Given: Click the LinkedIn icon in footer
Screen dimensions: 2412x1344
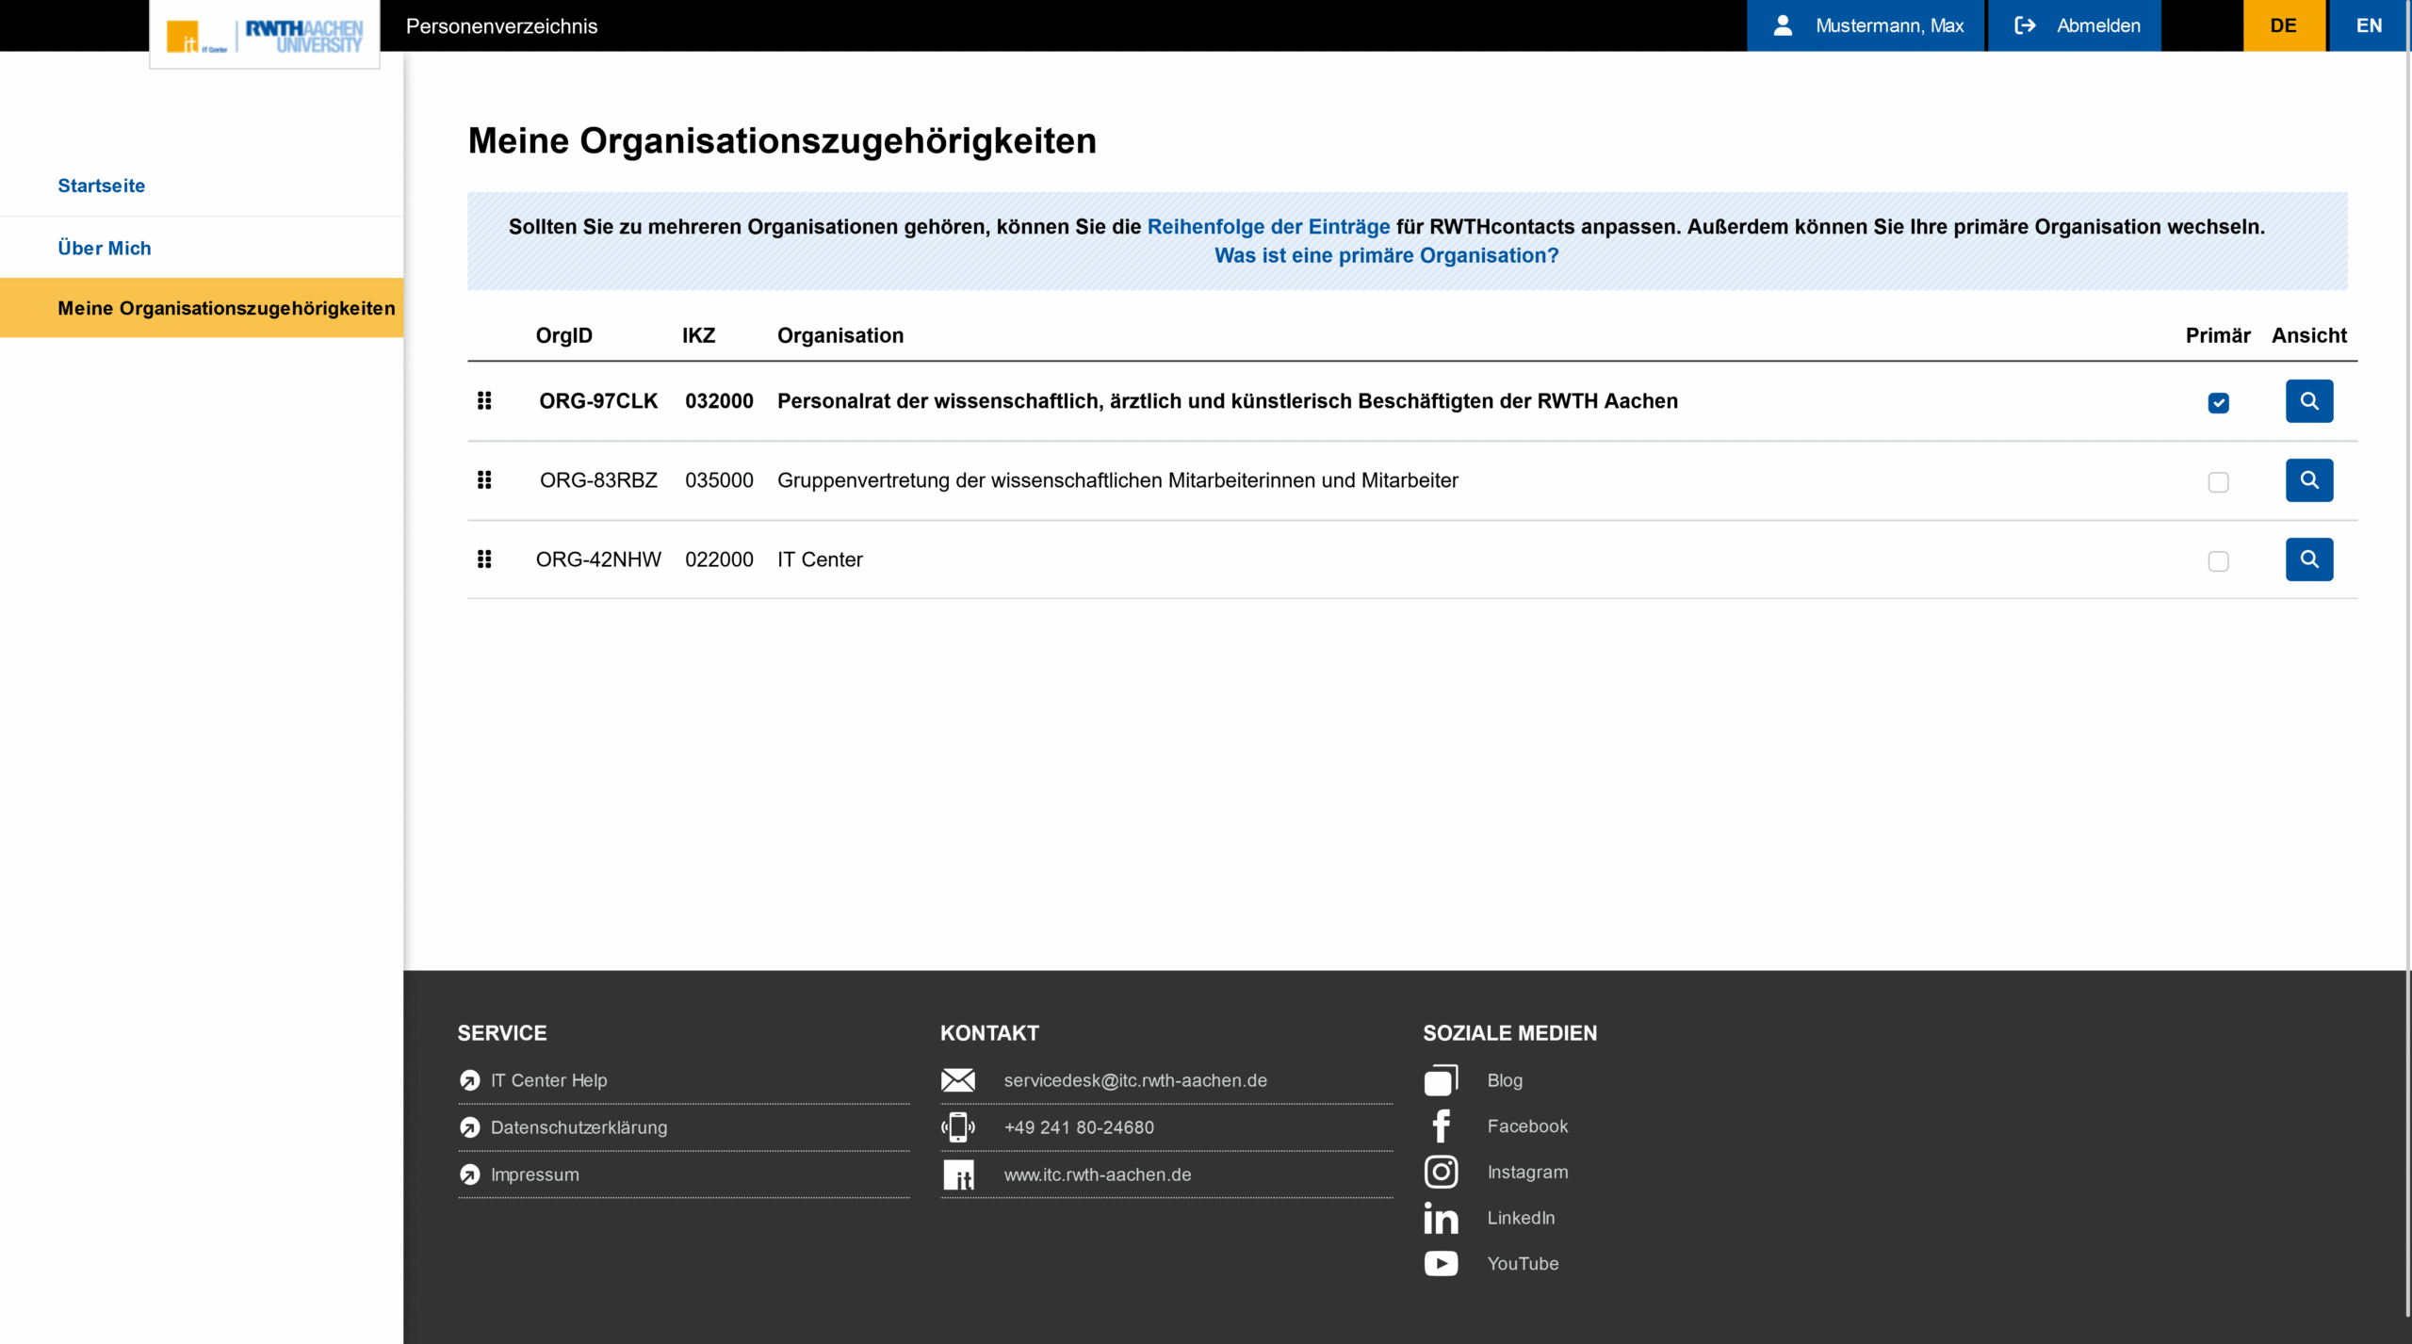Looking at the screenshot, I should 1441,1218.
